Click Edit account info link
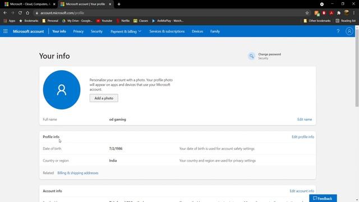359x202 pixels. click(x=302, y=191)
